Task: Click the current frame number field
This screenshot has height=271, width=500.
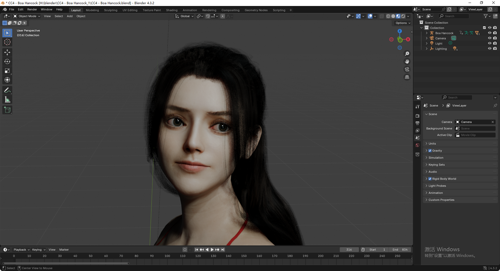Action: [349, 250]
